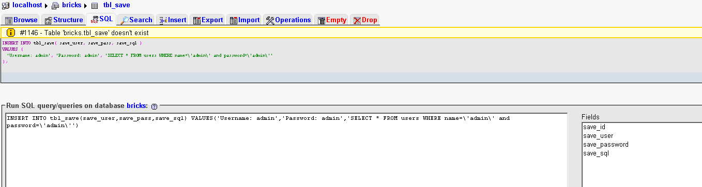Click the SQL tab icon
The height and width of the screenshot is (187, 702).
tap(94, 20)
